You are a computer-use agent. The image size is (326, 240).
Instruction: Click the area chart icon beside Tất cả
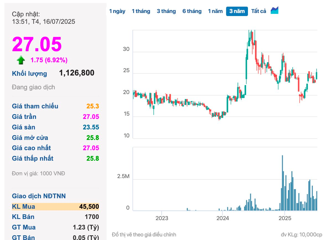pyautogui.click(x=274, y=11)
